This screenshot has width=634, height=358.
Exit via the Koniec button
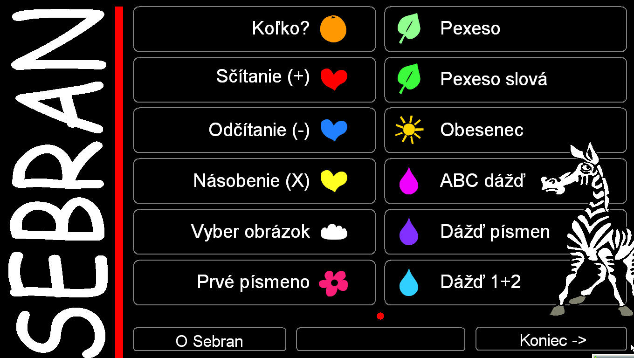tap(551, 339)
